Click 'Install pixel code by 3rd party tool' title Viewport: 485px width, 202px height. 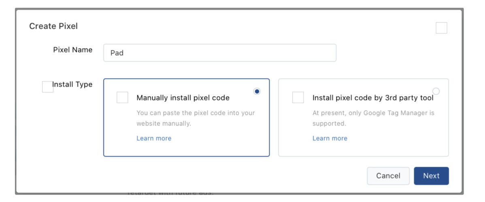tap(372, 98)
